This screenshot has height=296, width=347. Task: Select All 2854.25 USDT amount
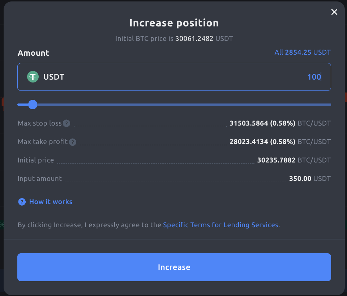(x=303, y=52)
